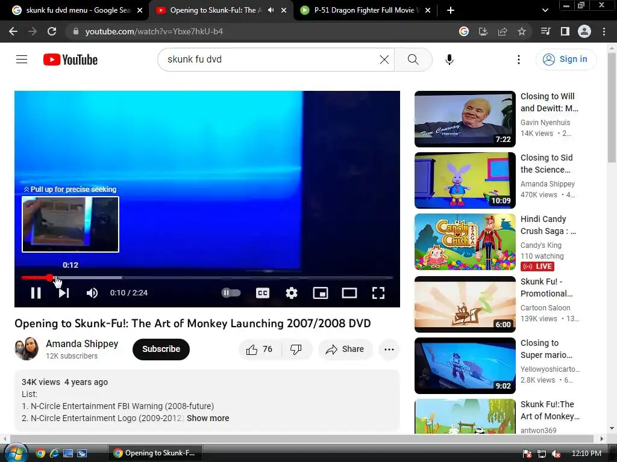The width and height of the screenshot is (617, 462).
Task: Open the media controls toolbar icon
Action: click(x=545, y=31)
